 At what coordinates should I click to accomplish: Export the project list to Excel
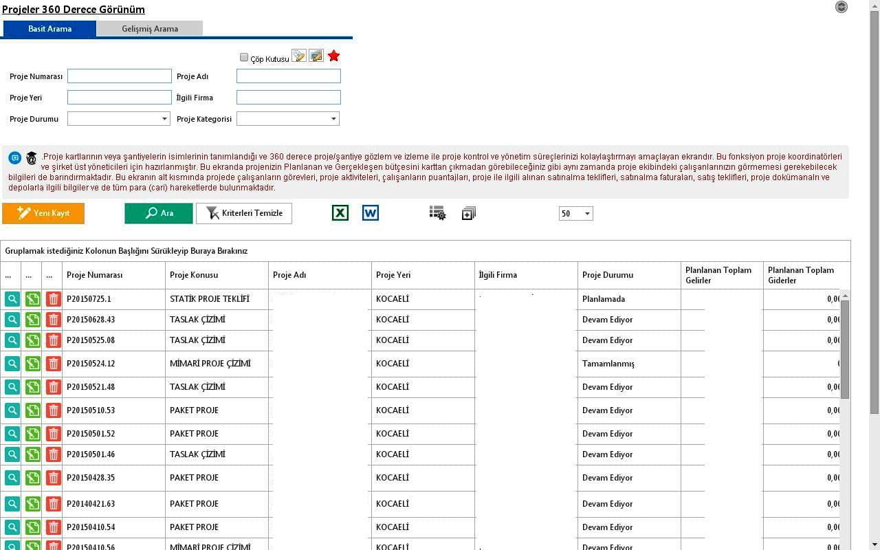[340, 213]
